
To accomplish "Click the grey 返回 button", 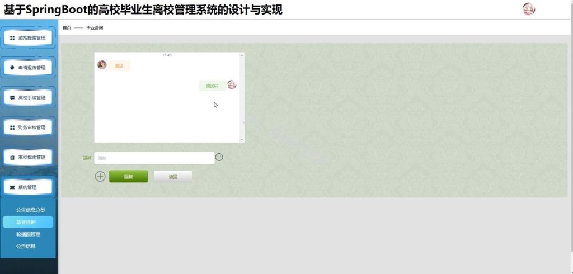I will 173,177.
